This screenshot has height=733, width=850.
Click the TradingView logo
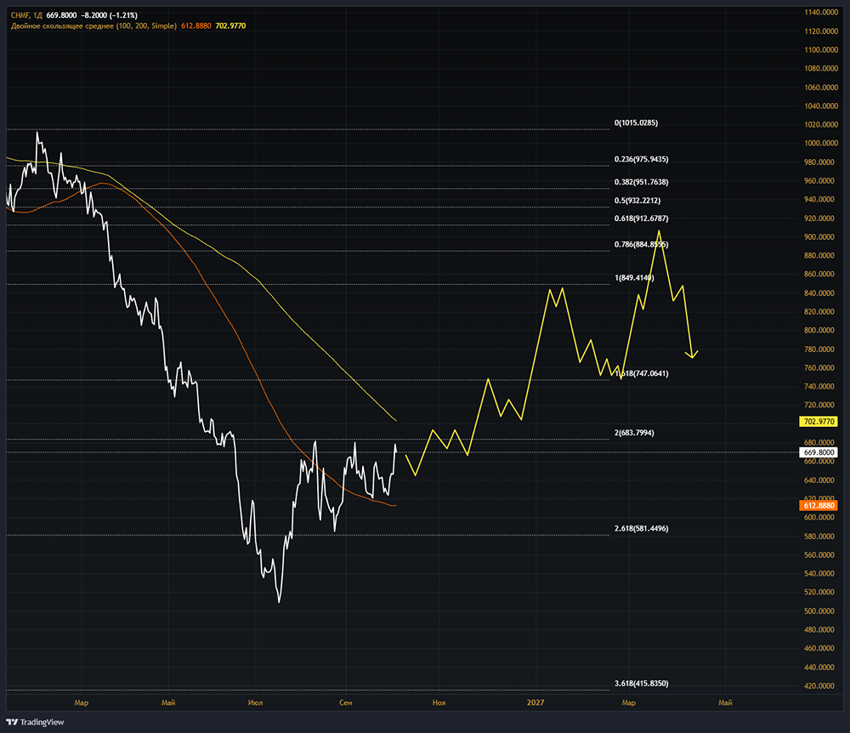point(35,722)
